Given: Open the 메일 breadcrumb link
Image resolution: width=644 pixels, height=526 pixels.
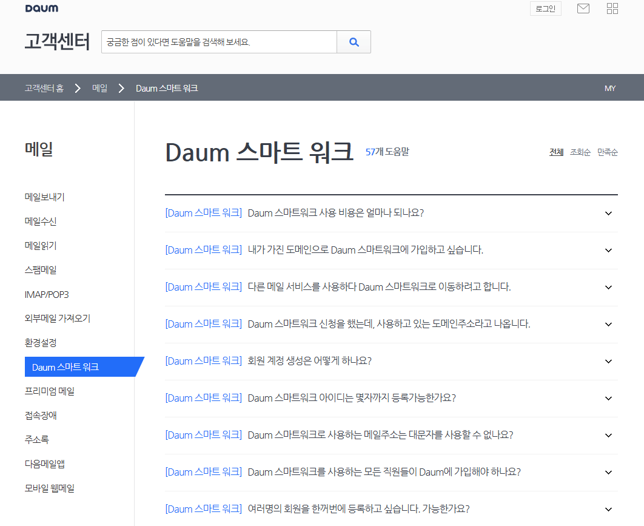Looking at the screenshot, I should 100,88.
